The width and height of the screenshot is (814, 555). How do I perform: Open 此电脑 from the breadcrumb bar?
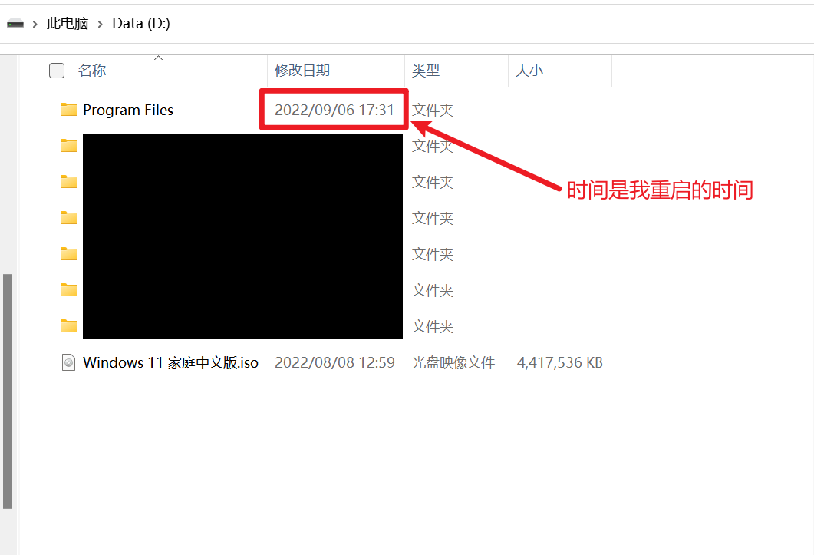[x=68, y=23]
